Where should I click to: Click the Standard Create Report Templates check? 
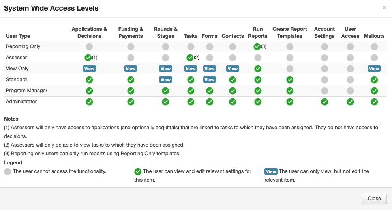[x=290, y=80]
